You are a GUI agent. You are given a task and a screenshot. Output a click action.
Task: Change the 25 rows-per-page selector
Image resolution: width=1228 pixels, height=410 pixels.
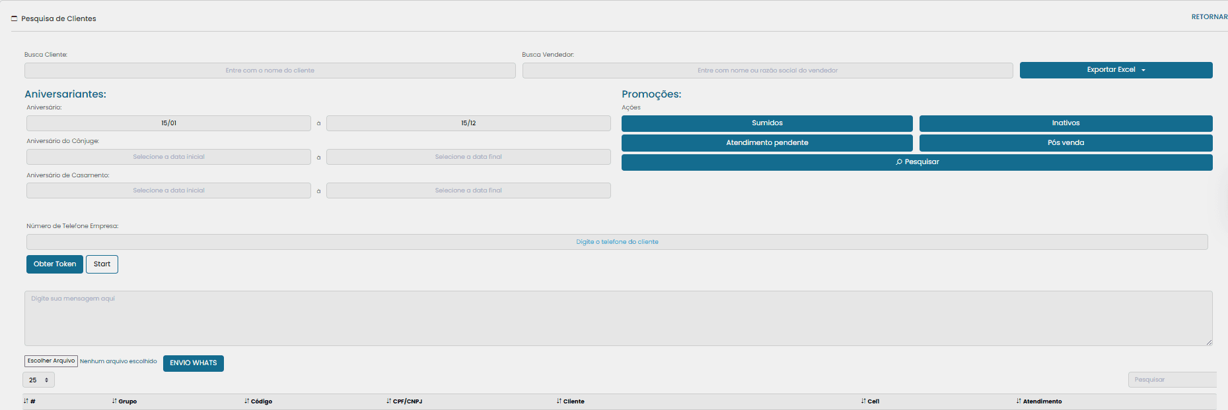[38, 380]
